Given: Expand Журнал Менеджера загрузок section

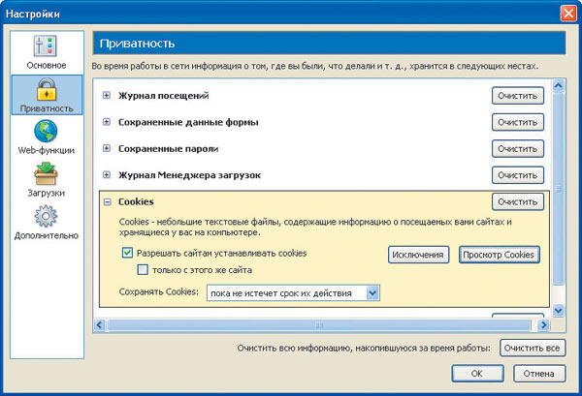Looking at the screenshot, I should [x=107, y=175].
